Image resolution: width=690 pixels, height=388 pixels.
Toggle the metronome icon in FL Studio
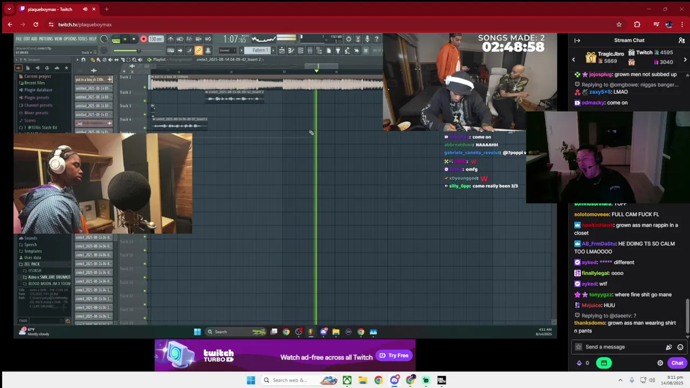tap(171, 39)
